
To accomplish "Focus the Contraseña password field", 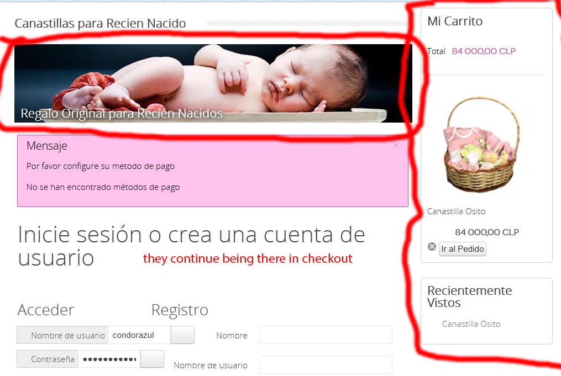I will tap(109, 359).
